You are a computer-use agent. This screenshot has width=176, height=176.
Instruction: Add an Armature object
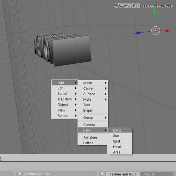coord(93,137)
